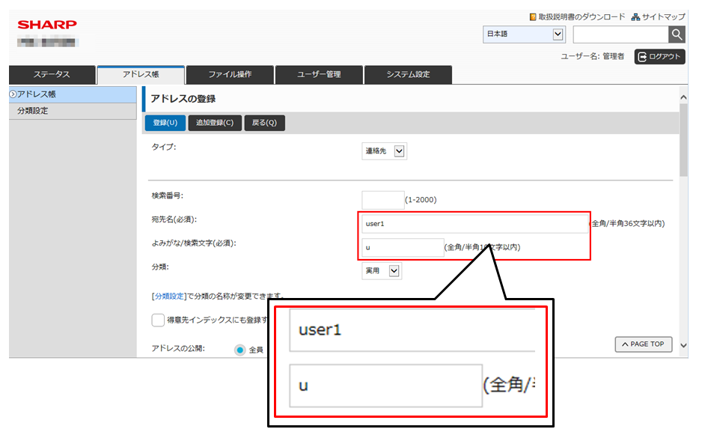Click the 宛先名 field containing user1
The height and width of the screenshot is (438, 705).
(474, 224)
